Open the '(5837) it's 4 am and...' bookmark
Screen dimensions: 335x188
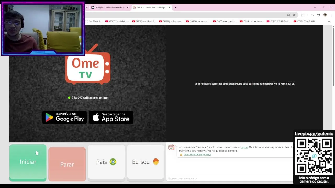pyautogui.click(x=198, y=21)
